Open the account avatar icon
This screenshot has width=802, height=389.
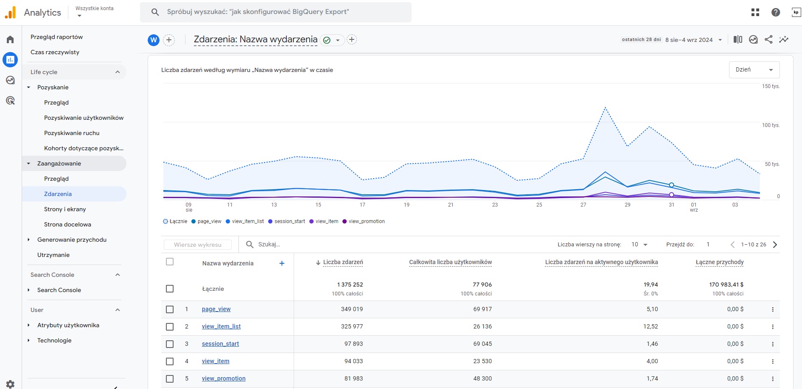(x=796, y=12)
